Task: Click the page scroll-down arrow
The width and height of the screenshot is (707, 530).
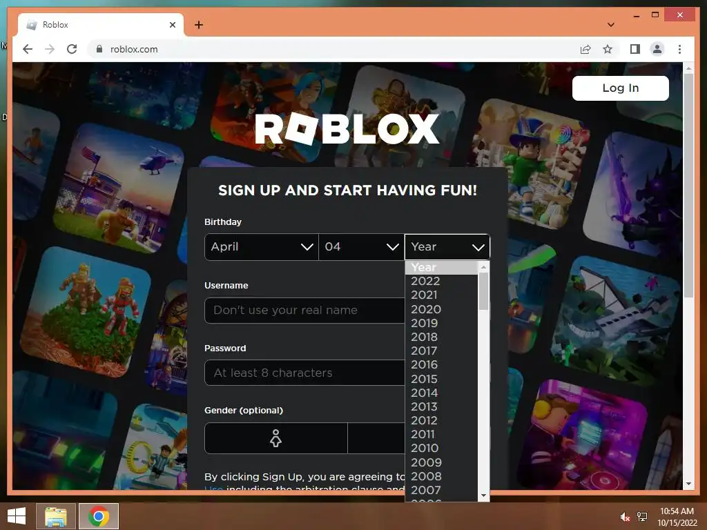Action: click(x=688, y=484)
